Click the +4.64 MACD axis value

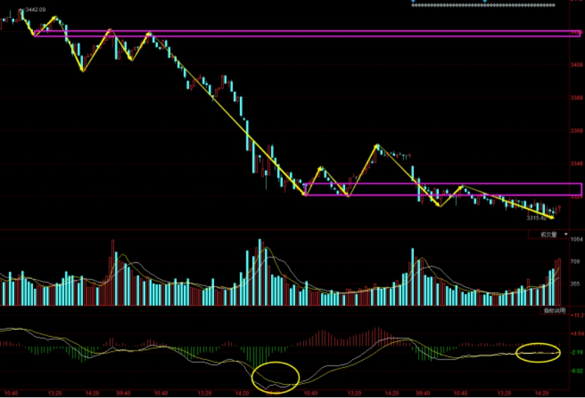pyautogui.click(x=577, y=334)
